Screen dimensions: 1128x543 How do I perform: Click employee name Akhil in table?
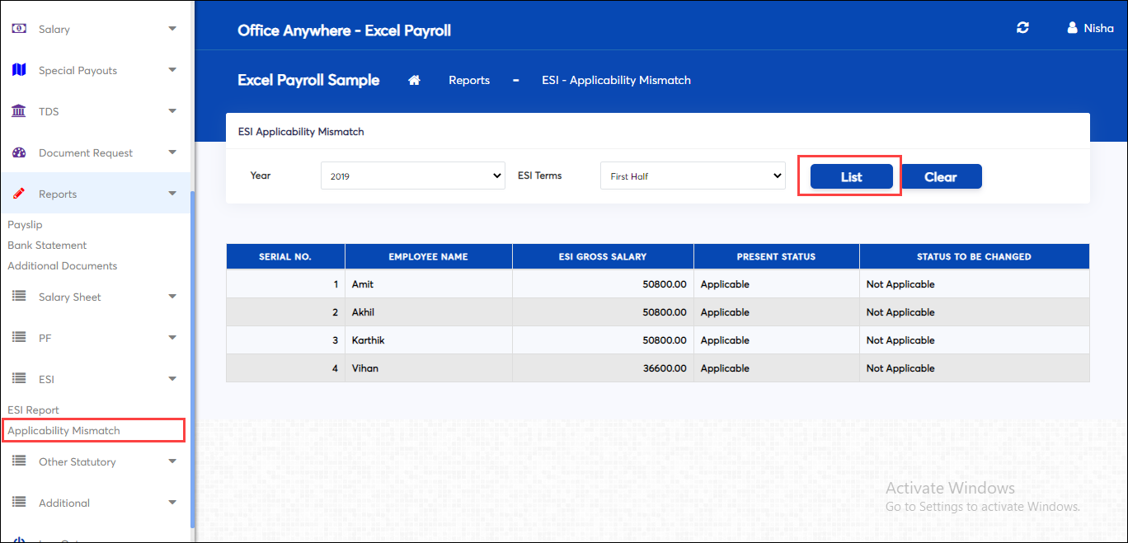(x=364, y=312)
